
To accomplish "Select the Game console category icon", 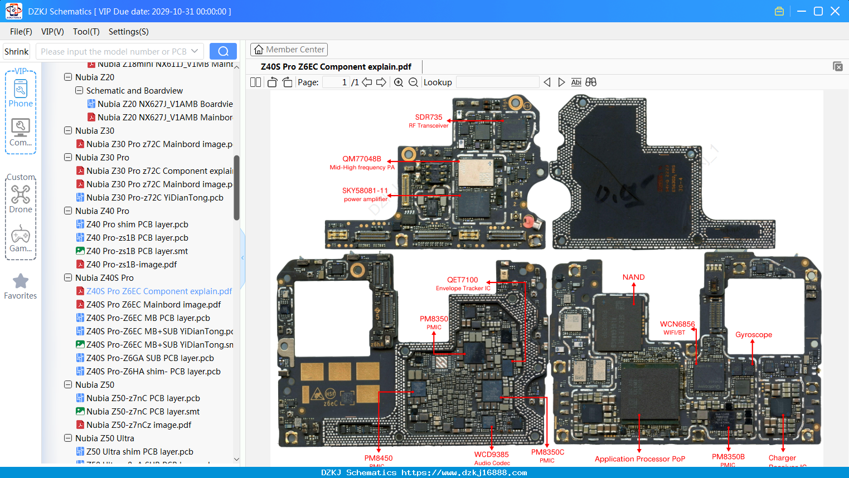I will 21,238.
